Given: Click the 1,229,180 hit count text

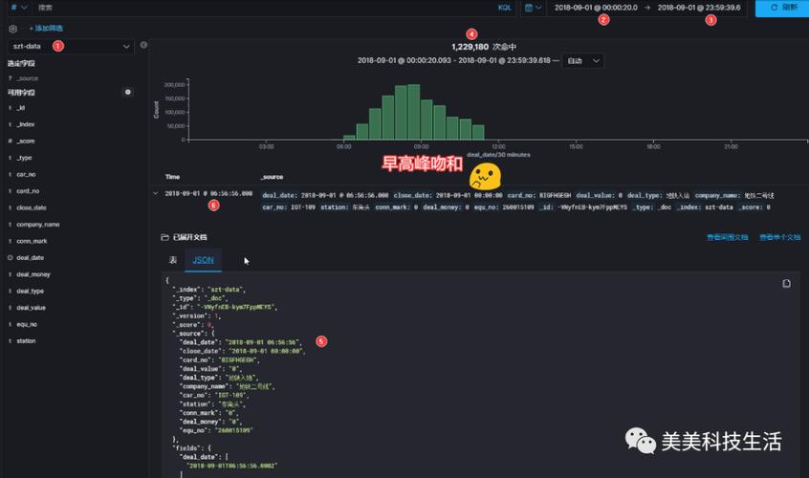Looking at the screenshot, I should [470, 47].
